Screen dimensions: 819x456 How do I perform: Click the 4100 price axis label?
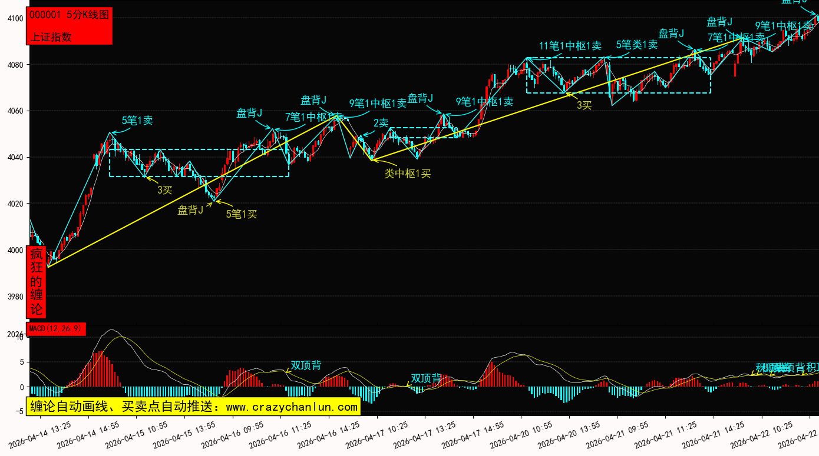click(x=15, y=19)
